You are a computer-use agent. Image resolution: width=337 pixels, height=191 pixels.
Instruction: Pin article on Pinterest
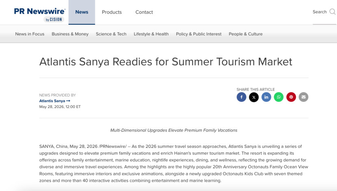(x=291, y=97)
